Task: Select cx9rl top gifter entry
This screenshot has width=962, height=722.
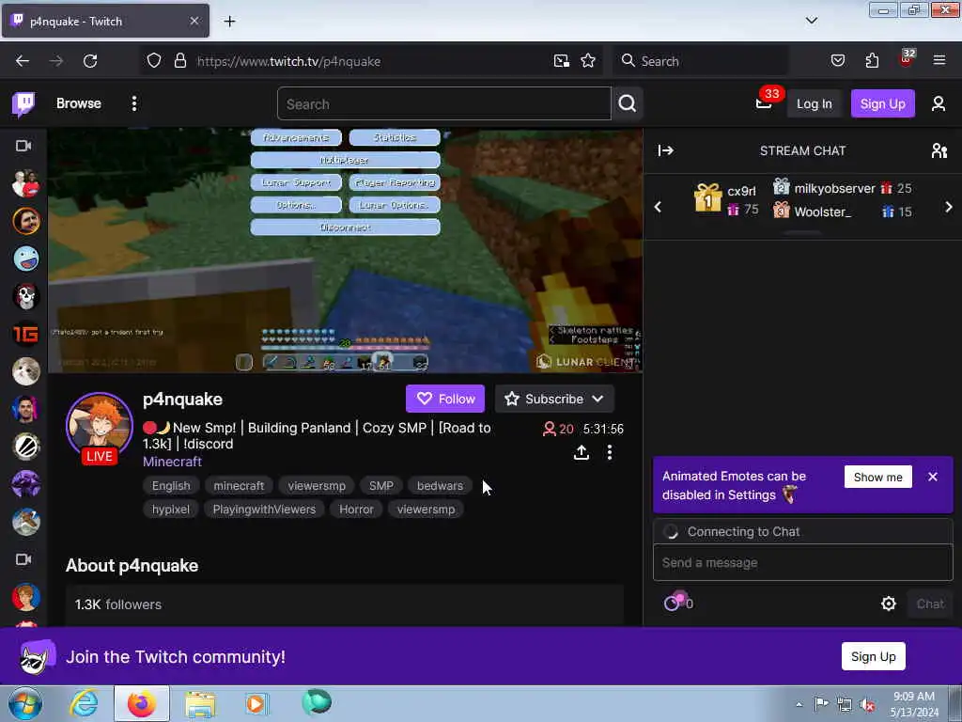Action: (727, 199)
